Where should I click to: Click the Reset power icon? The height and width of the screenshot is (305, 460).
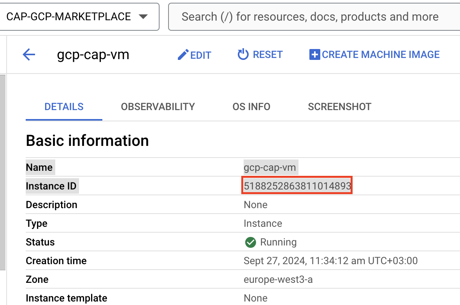point(243,54)
